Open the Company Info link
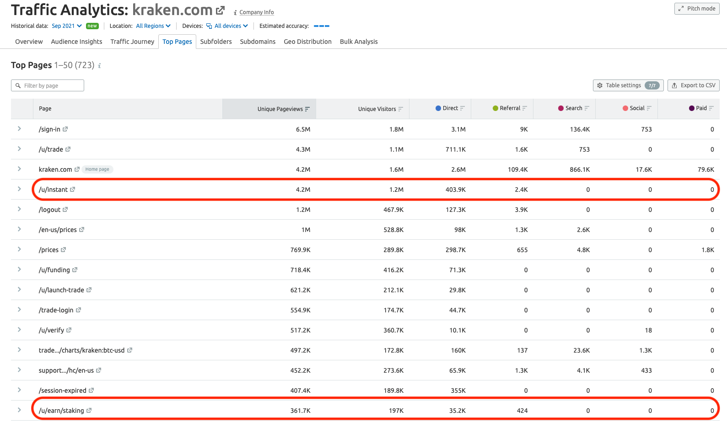 (x=257, y=12)
